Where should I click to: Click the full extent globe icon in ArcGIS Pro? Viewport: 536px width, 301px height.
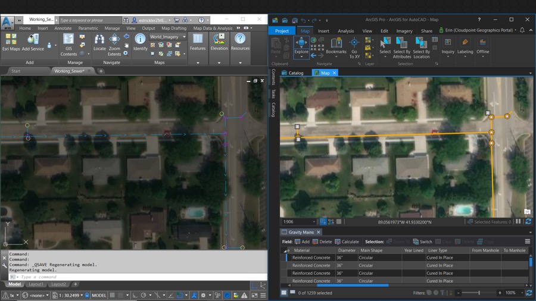pyautogui.click(x=313, y=40)
